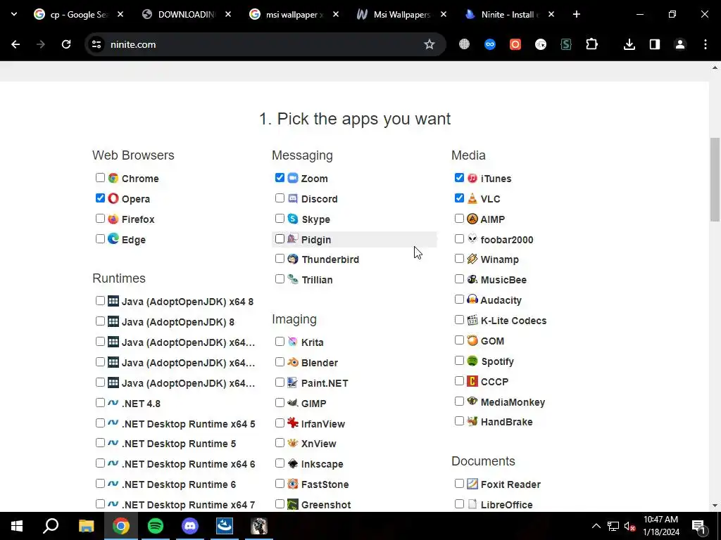721x540 pixels.
Task: Open the Chrome profile avatar button
Action: click(679, 44)
